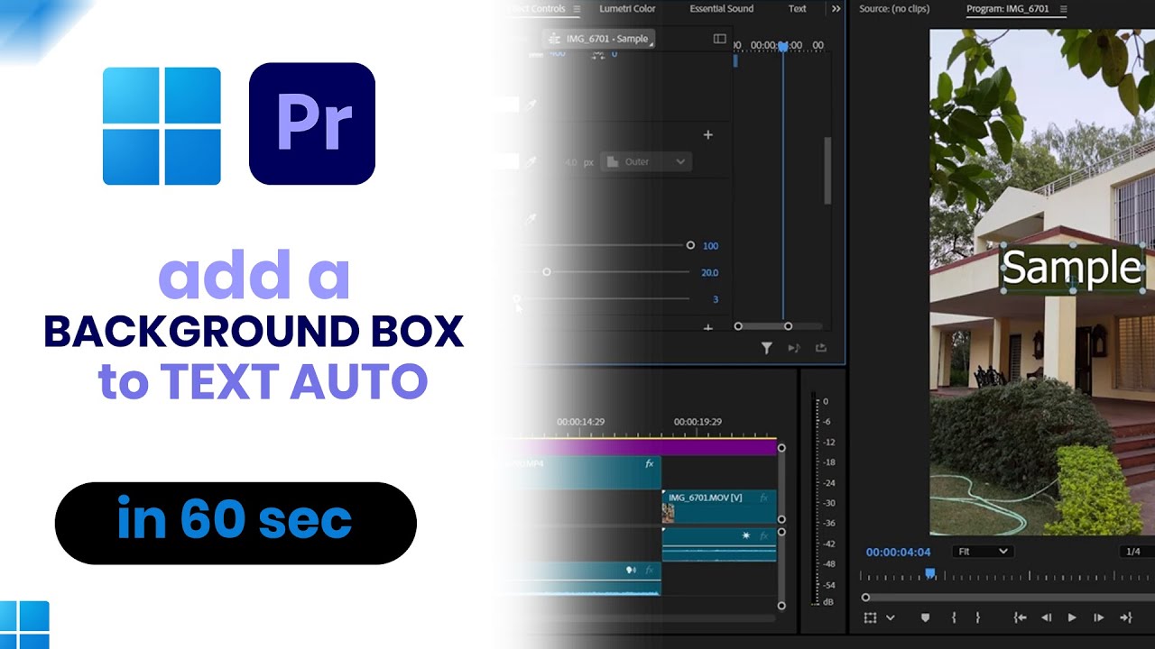
Task: Click IMG_6701.MOV clip thumbnail
Action: tap(668, 513)
